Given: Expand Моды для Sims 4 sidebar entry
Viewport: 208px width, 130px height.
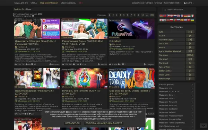Looking at the screenshot, I should (x=176, y=95).
